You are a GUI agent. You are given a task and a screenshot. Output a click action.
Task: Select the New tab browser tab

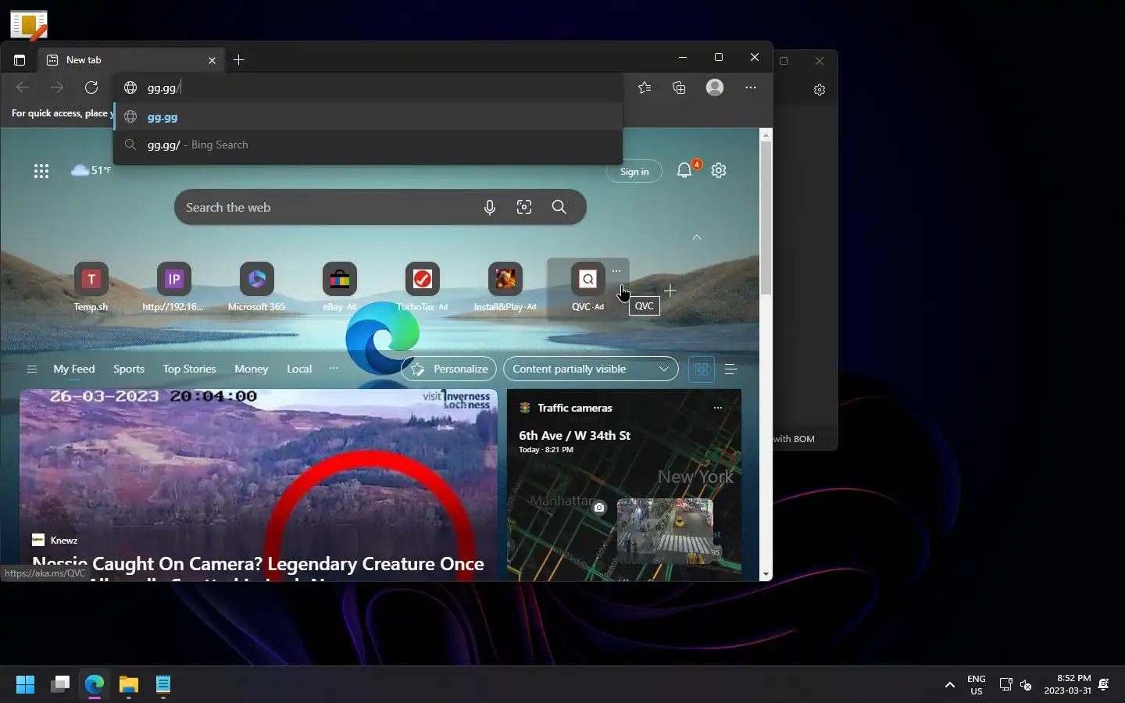(x=130, y=60)
